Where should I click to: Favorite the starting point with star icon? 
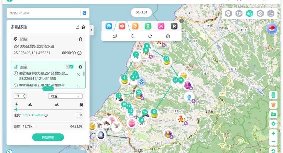[x=80, y=39]
